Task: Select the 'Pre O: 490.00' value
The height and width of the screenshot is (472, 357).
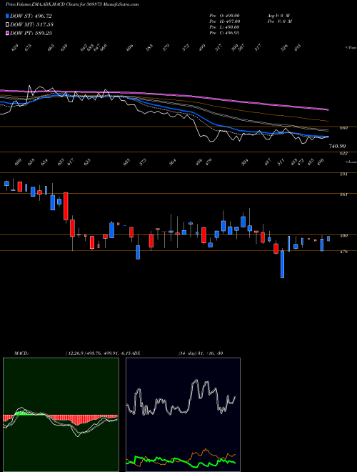Action: point(224,16)
